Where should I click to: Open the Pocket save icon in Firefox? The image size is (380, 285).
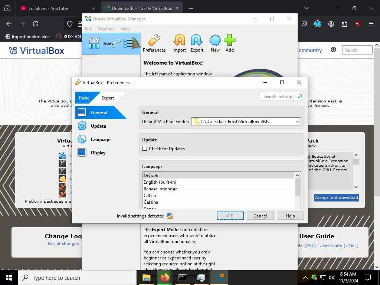(304, 24)
